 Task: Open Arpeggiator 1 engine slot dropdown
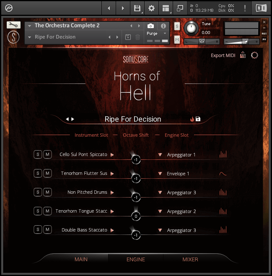(160, 154)
